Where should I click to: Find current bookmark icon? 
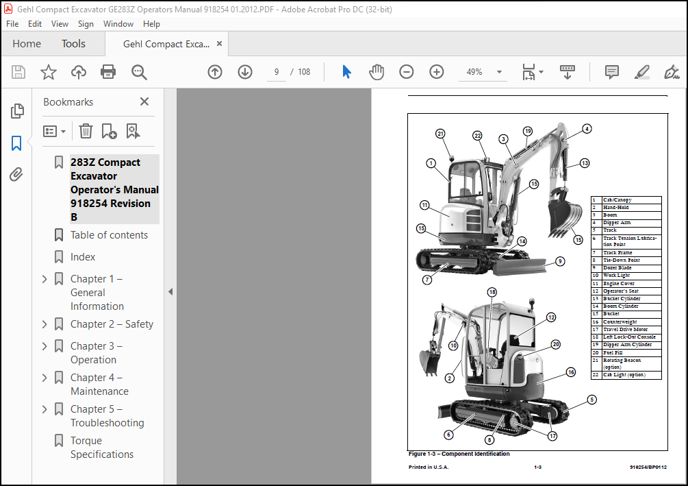coord(133,131)
